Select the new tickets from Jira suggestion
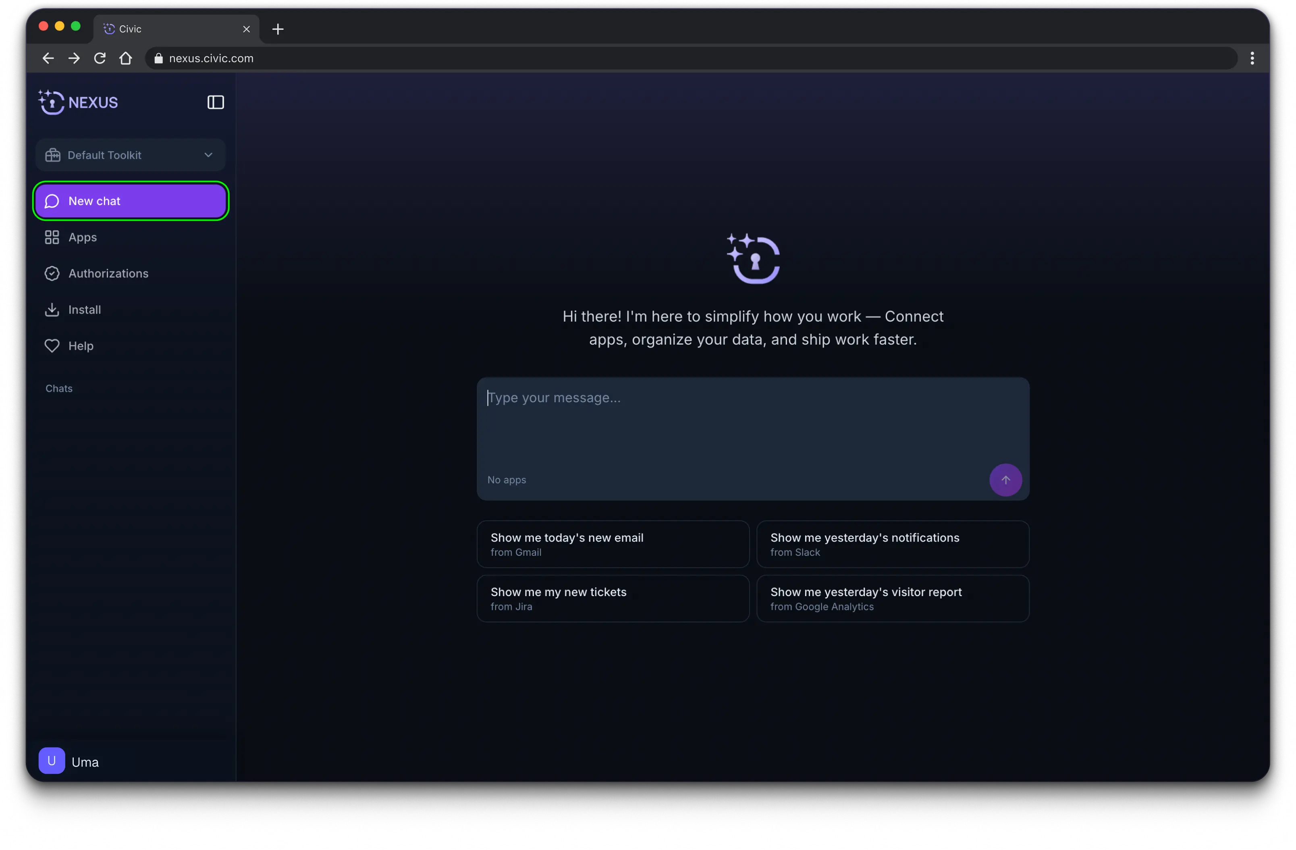 (613, 599)
